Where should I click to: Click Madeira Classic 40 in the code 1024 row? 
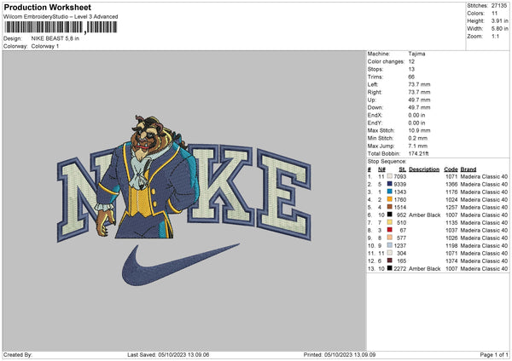point(484,199)
